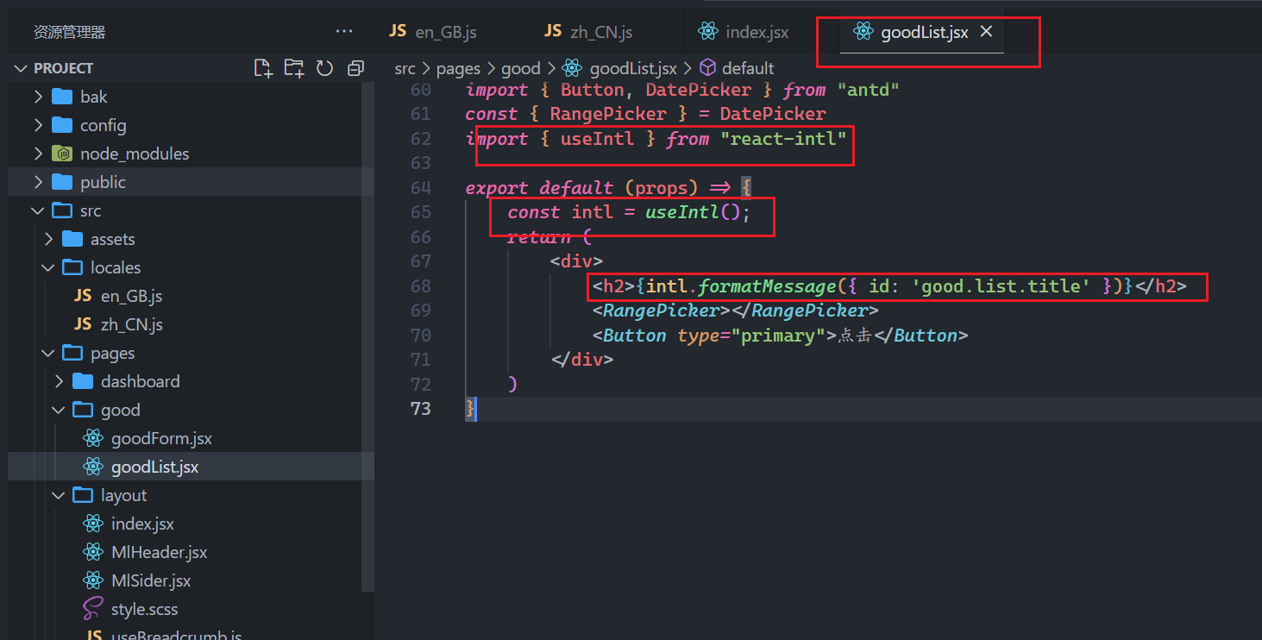Click the config folder icon
This screenshot has height=640, width=1262.
(x=62, y=125)
